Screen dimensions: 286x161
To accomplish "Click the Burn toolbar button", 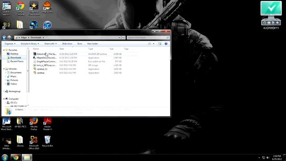I will coord(80,44).
